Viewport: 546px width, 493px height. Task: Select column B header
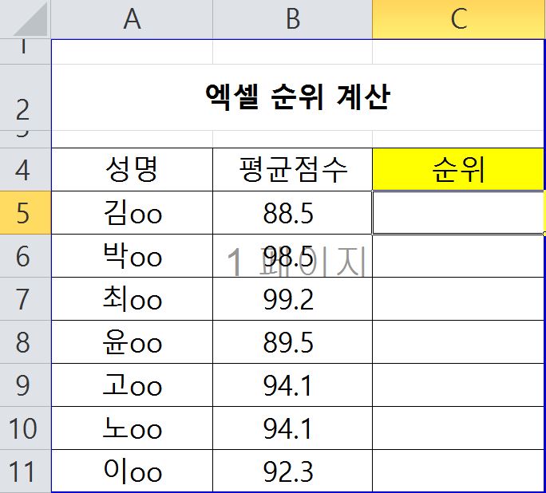(292, 19)
